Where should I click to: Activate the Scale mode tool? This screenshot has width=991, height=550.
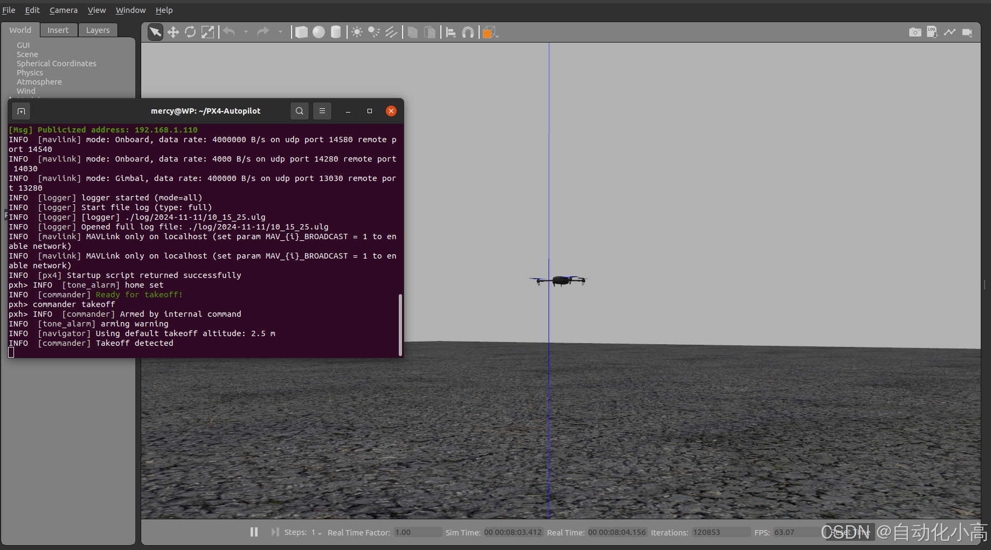point(207,32)
